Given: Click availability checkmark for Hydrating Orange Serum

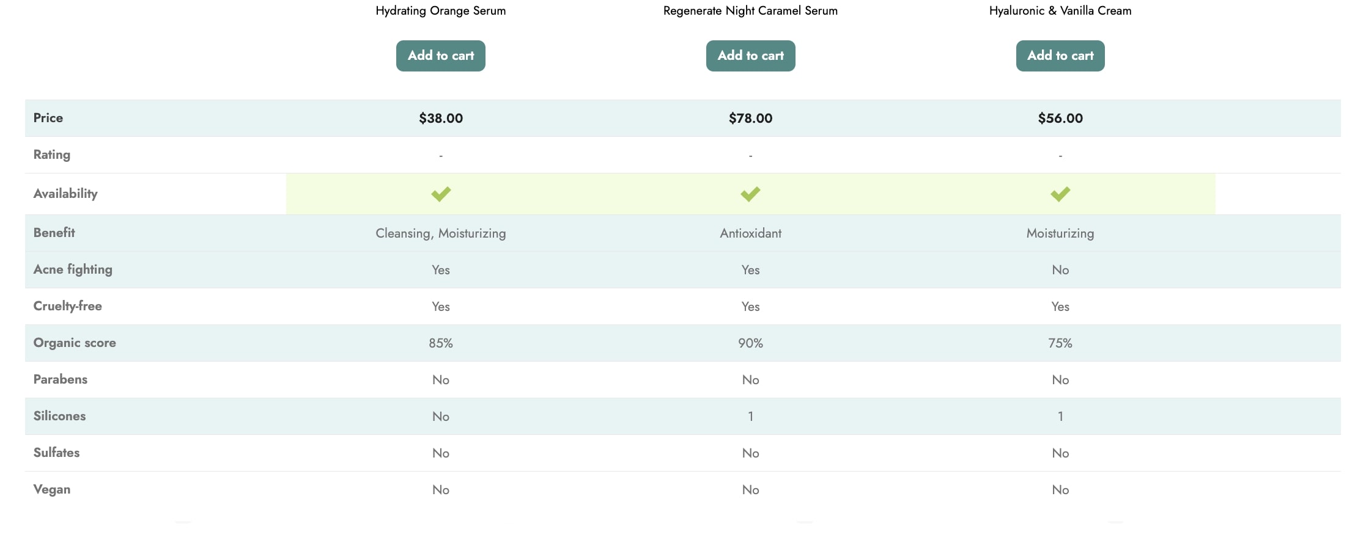Looking at the screenshot, I should pyautogui.click(x=441, y=194).
